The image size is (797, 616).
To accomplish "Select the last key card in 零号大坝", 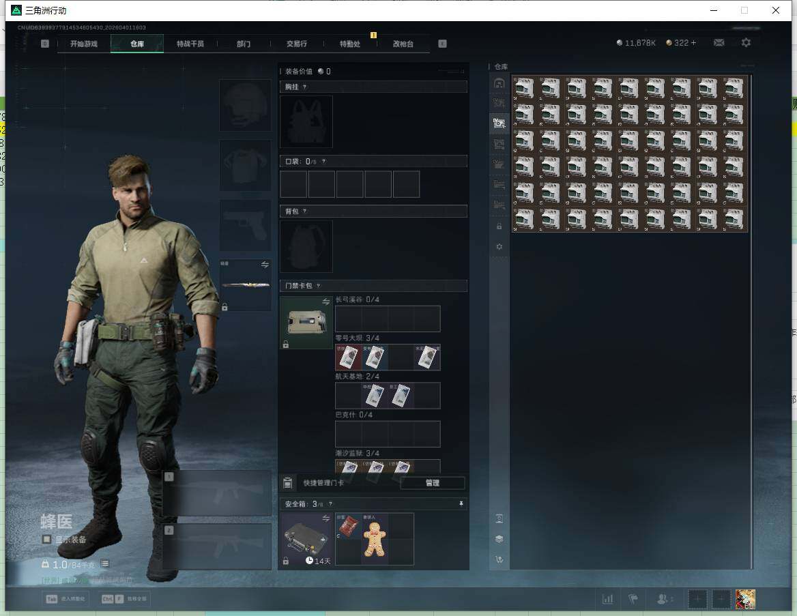I will click(427, 357).
